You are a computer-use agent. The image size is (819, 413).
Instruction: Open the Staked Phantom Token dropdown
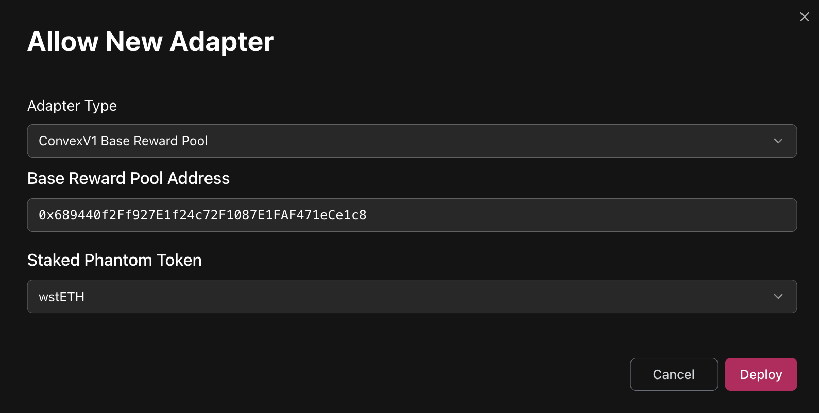(412, 296)
